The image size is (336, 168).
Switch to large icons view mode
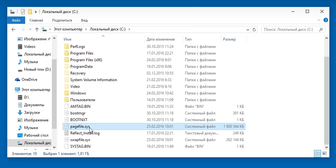[x=325, y=153]
